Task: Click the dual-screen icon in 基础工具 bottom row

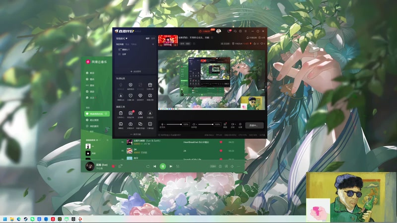Action: tap(140, 124)
